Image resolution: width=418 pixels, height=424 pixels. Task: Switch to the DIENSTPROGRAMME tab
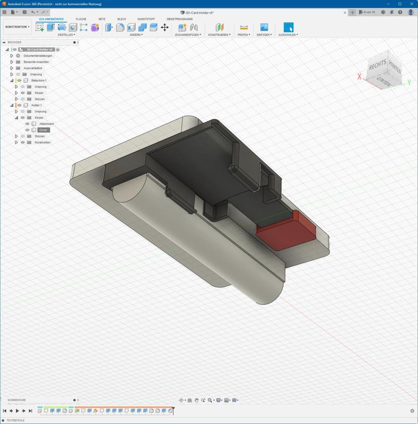[179, 19]
